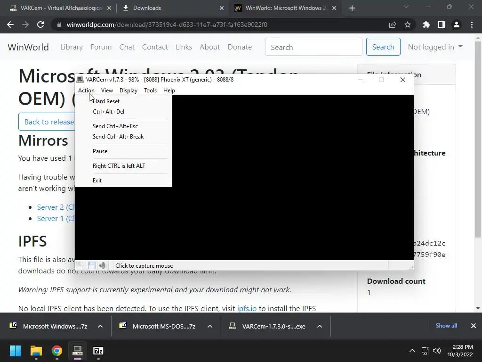Open WinWorld Library nav link
Image resolution: width=482 pixels, height=362 pixels.
72,47
